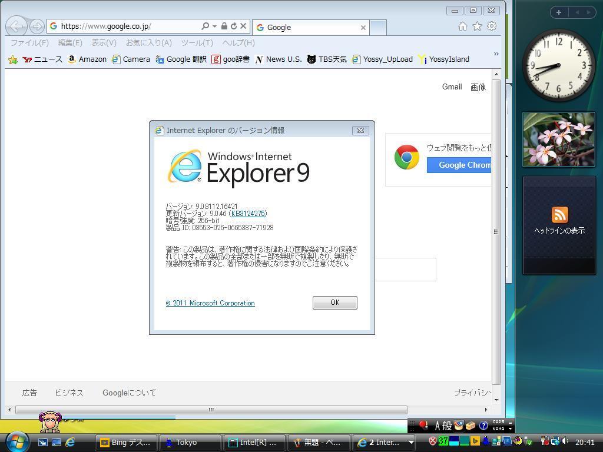Click the ビジネス footer link
603x452 pixels.
click(x=69, y=393)
